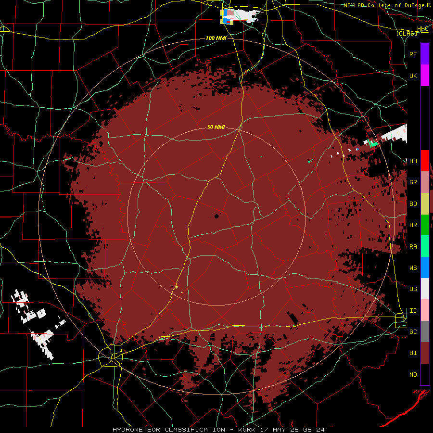The height and width of the screenshot is (433, 433).
Task: Click the ND black legend swatch
Action: [x=425, y=374]
